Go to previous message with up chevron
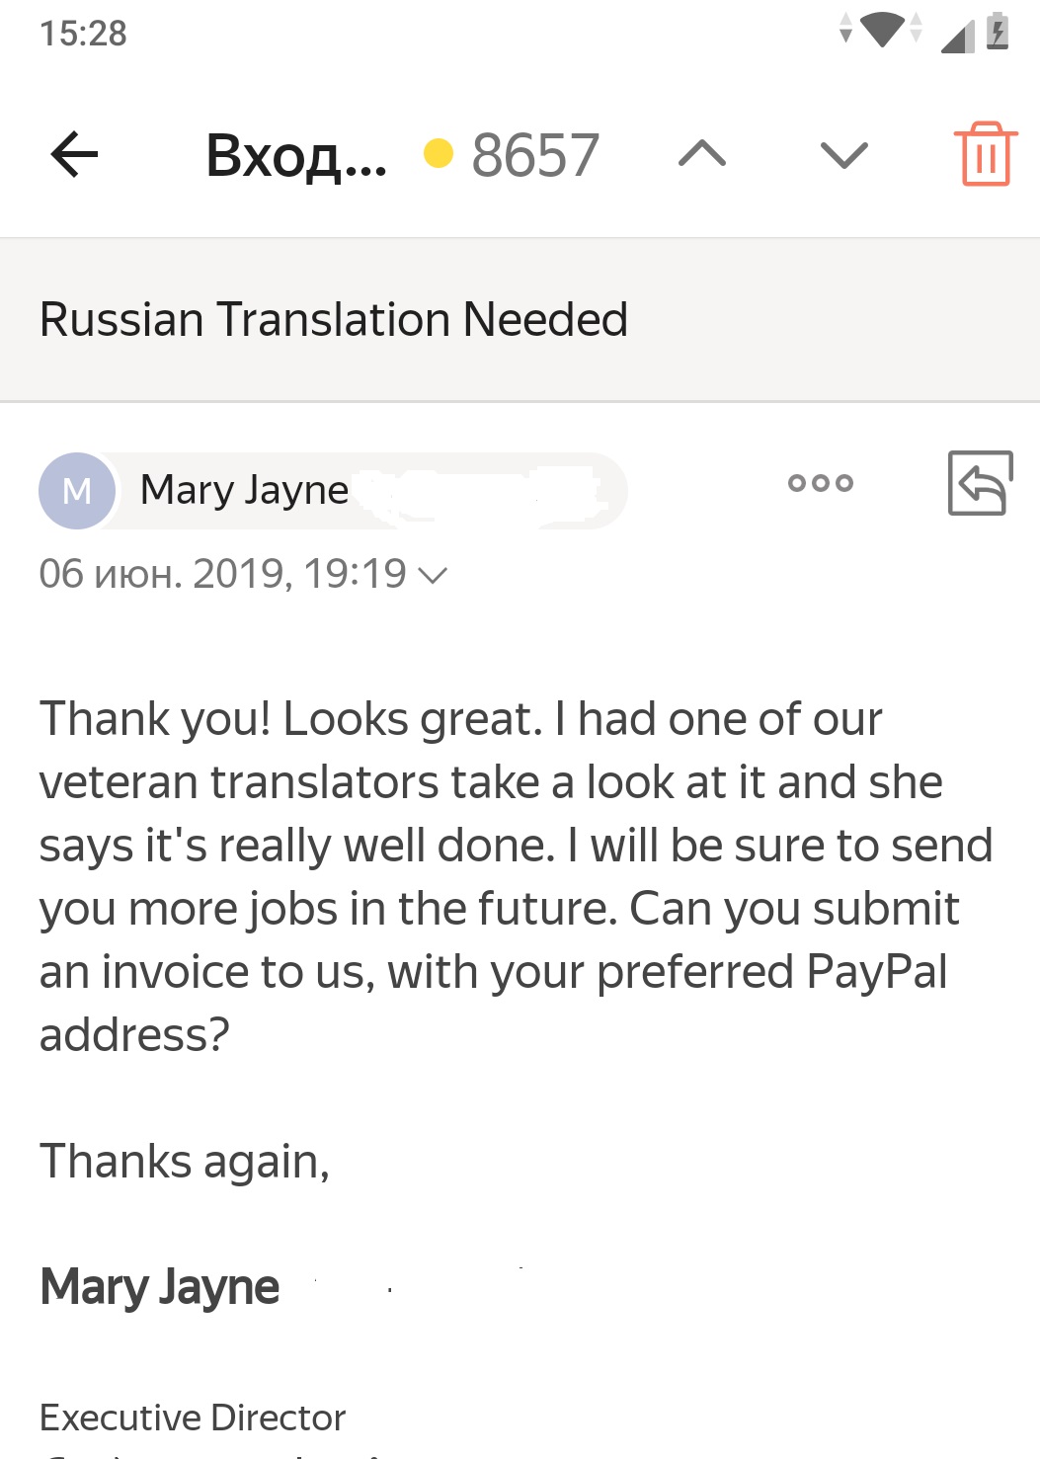Viewport: 1040px width, 1459px height. click(702, 154)
